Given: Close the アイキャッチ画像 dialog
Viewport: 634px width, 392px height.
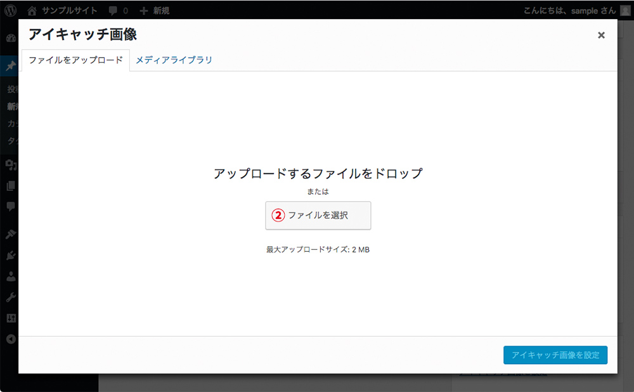Looking at the screenshot, I should point(601,36).
